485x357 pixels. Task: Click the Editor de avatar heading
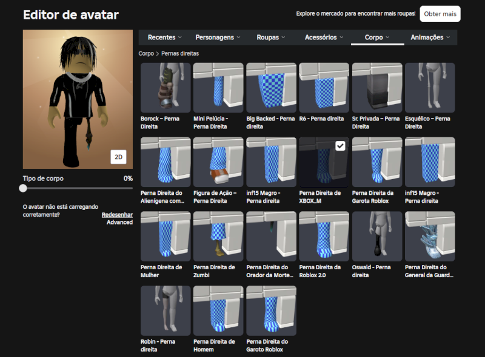tap(71, 15)
